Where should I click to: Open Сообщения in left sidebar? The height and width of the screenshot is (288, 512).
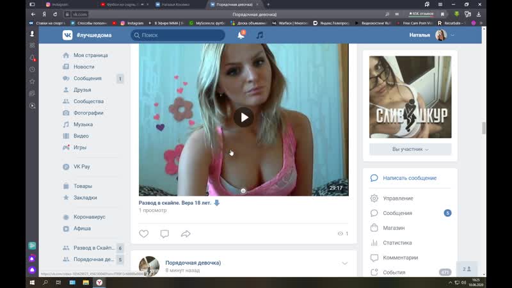coord(88,78)
